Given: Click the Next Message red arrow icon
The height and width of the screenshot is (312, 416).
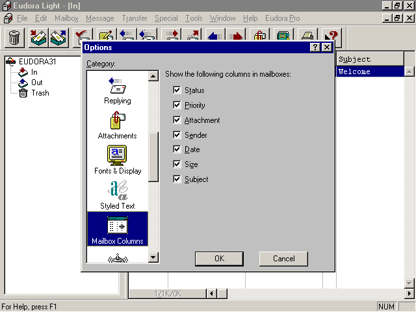Looking at the screenshot, I should (235, 35).
